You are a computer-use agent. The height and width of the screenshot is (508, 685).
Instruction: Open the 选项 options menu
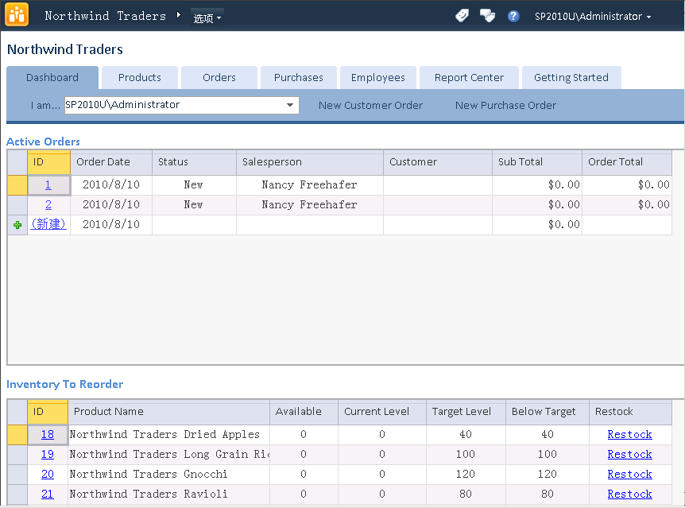pos(207,17)
